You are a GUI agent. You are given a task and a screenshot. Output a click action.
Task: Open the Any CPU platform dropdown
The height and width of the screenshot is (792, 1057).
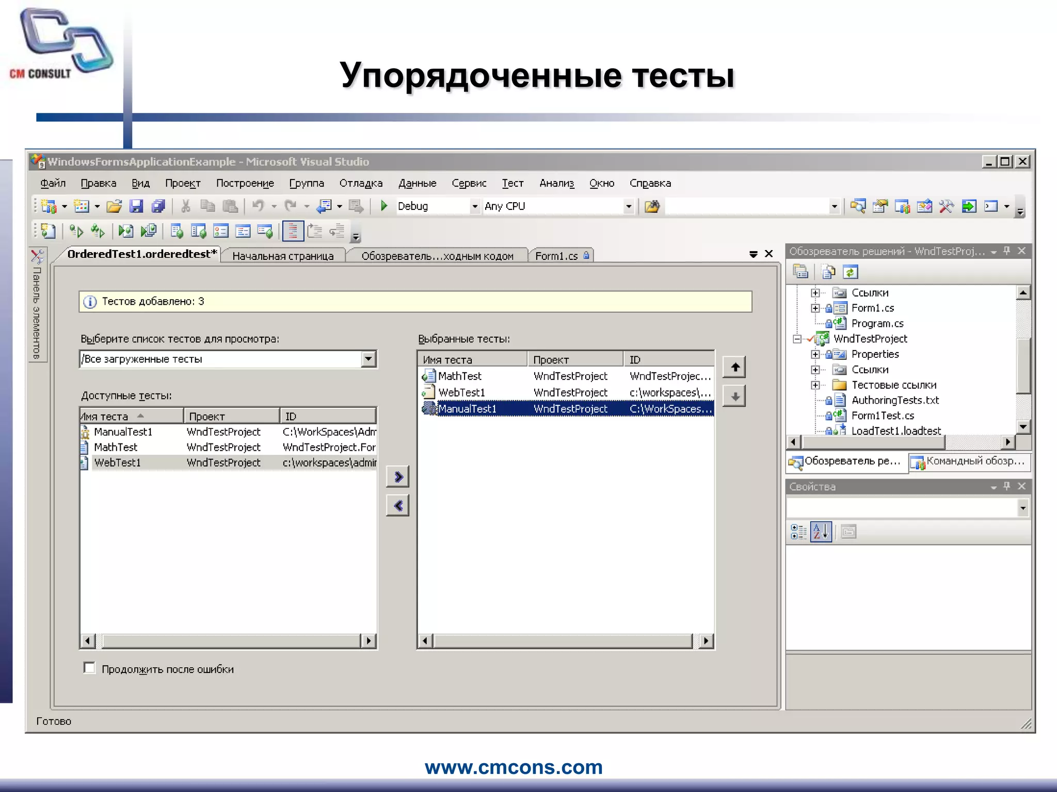[629, 206]
